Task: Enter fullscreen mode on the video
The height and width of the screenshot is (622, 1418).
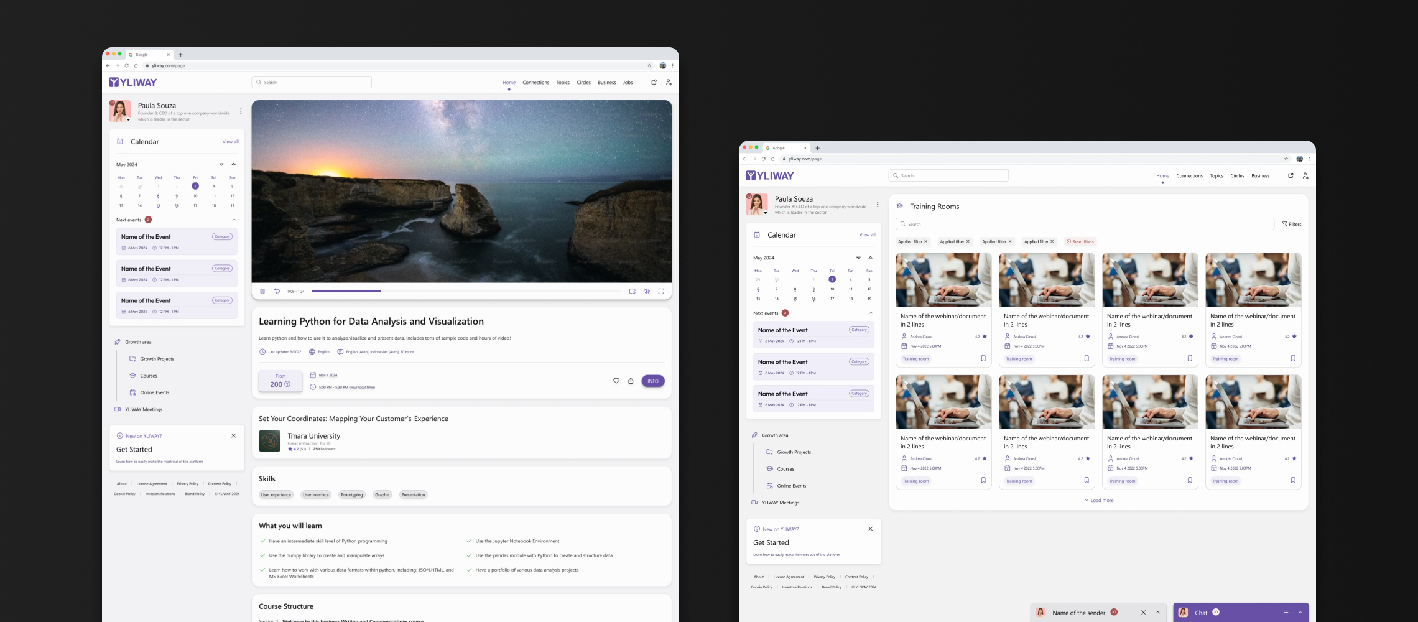Action: click(x=661, y=291)
